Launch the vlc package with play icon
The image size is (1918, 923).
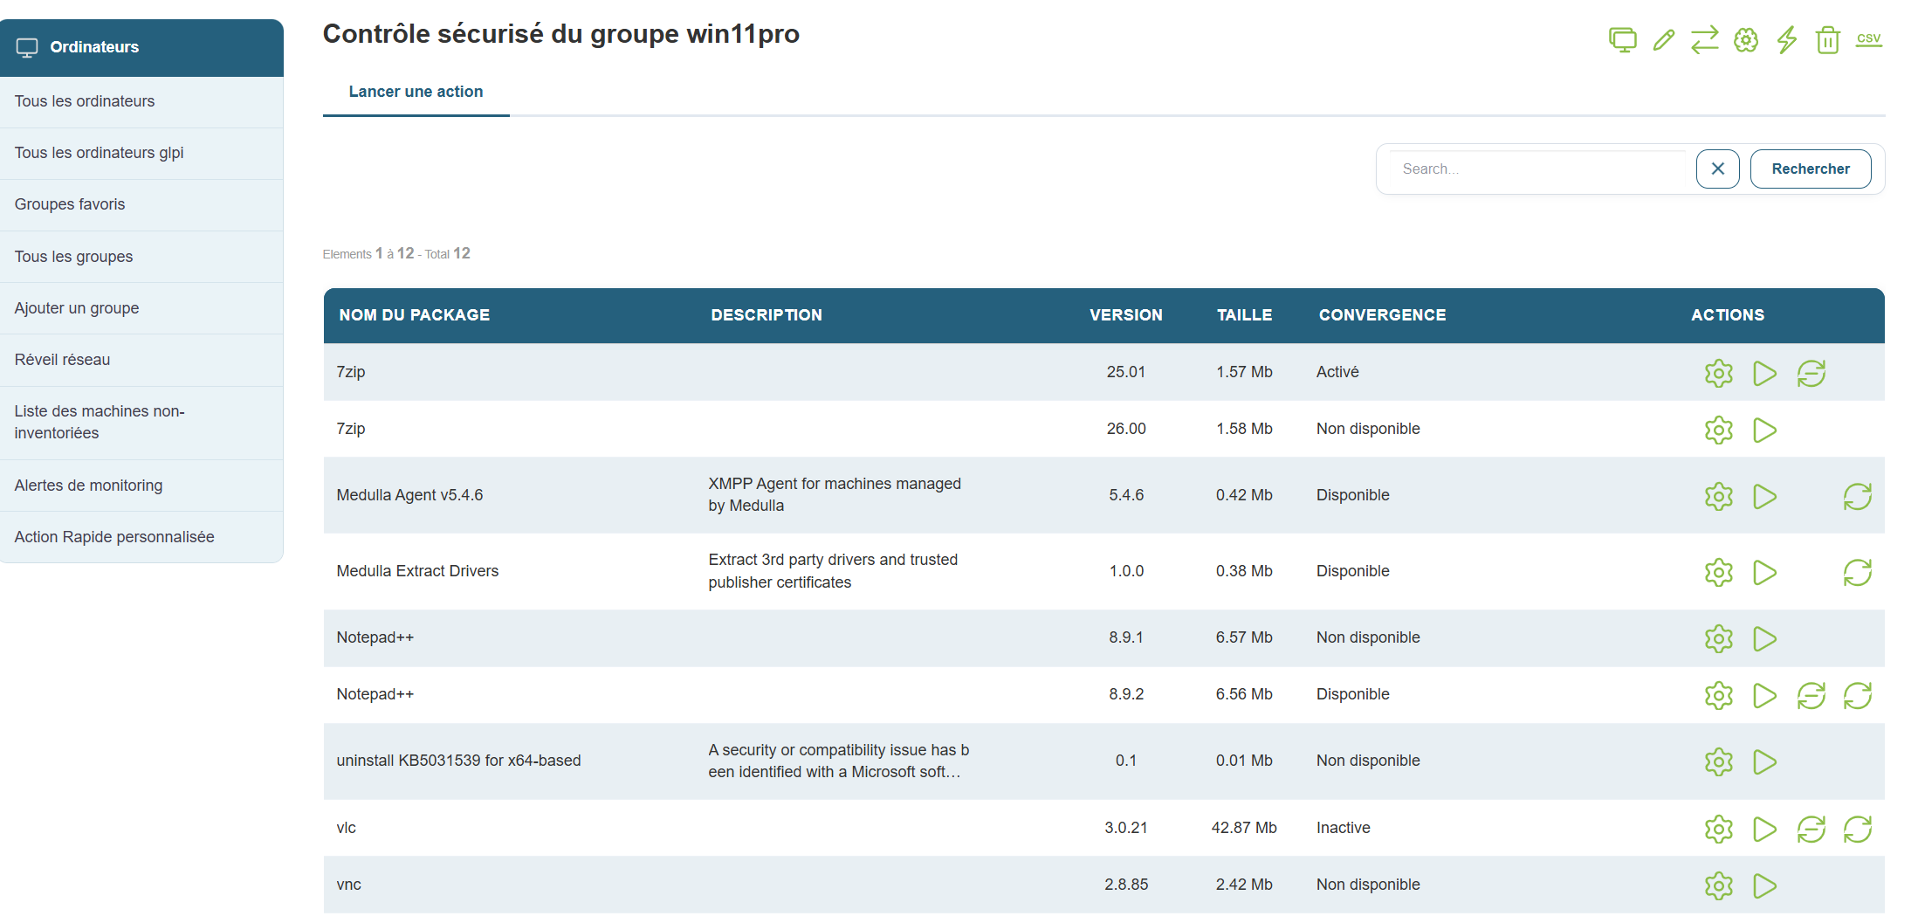[x=1764, y=829]
